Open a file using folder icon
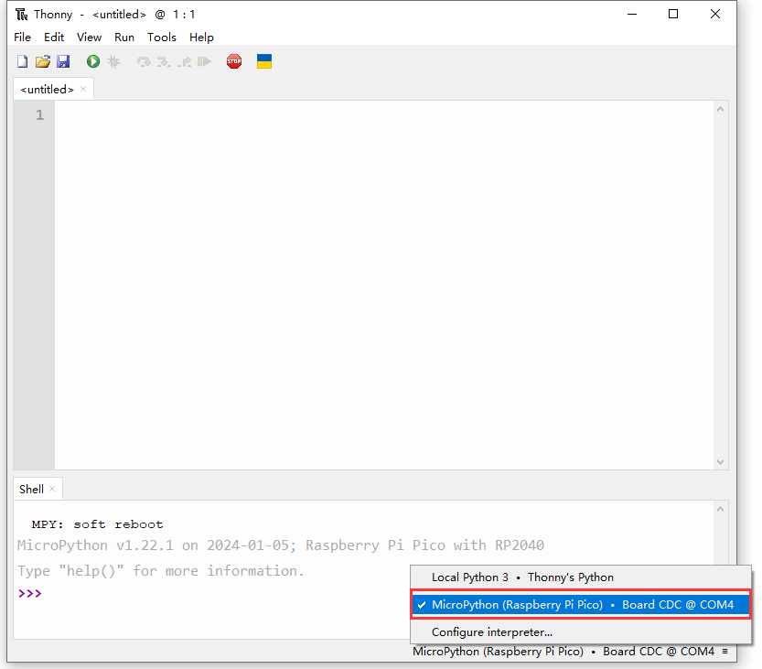 click(43, 61)
